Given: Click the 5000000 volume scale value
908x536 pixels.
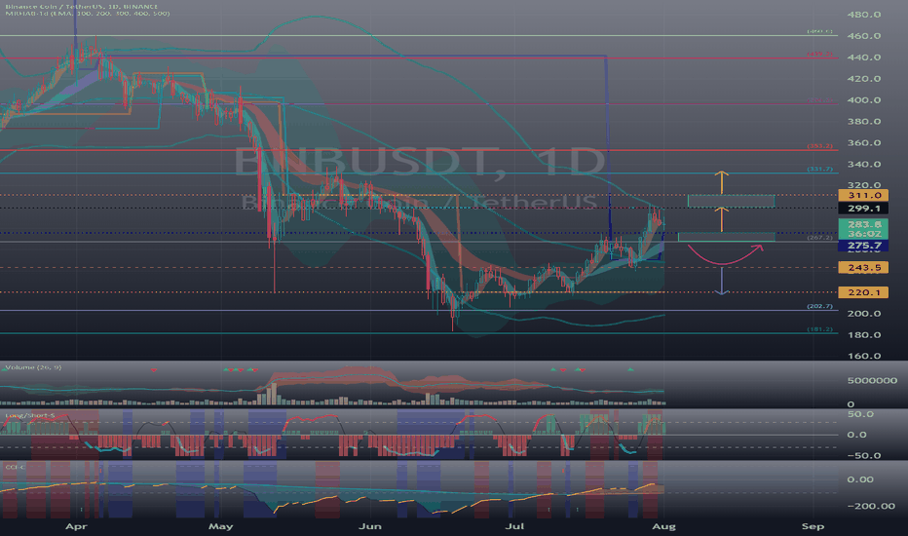Looking at the screenshot, I should (x=872, y=381).
